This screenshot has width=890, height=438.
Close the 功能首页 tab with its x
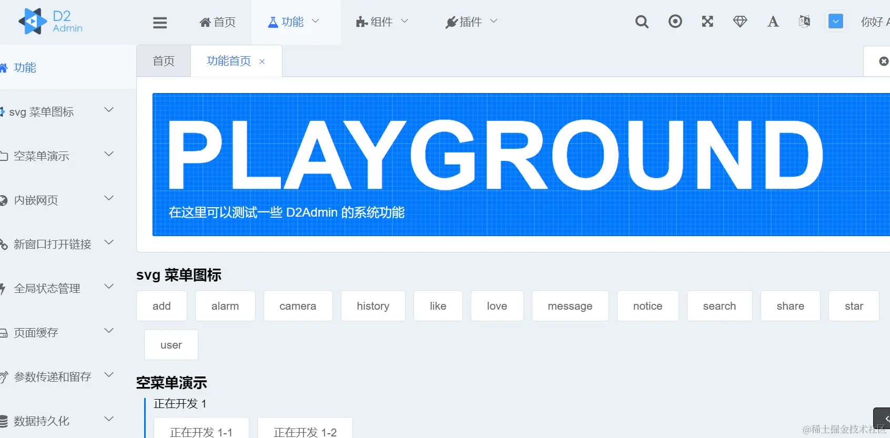pos(262,62)
